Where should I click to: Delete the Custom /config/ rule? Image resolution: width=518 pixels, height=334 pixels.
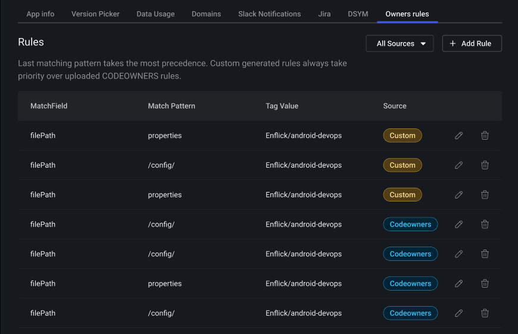[x=485, y=165]
